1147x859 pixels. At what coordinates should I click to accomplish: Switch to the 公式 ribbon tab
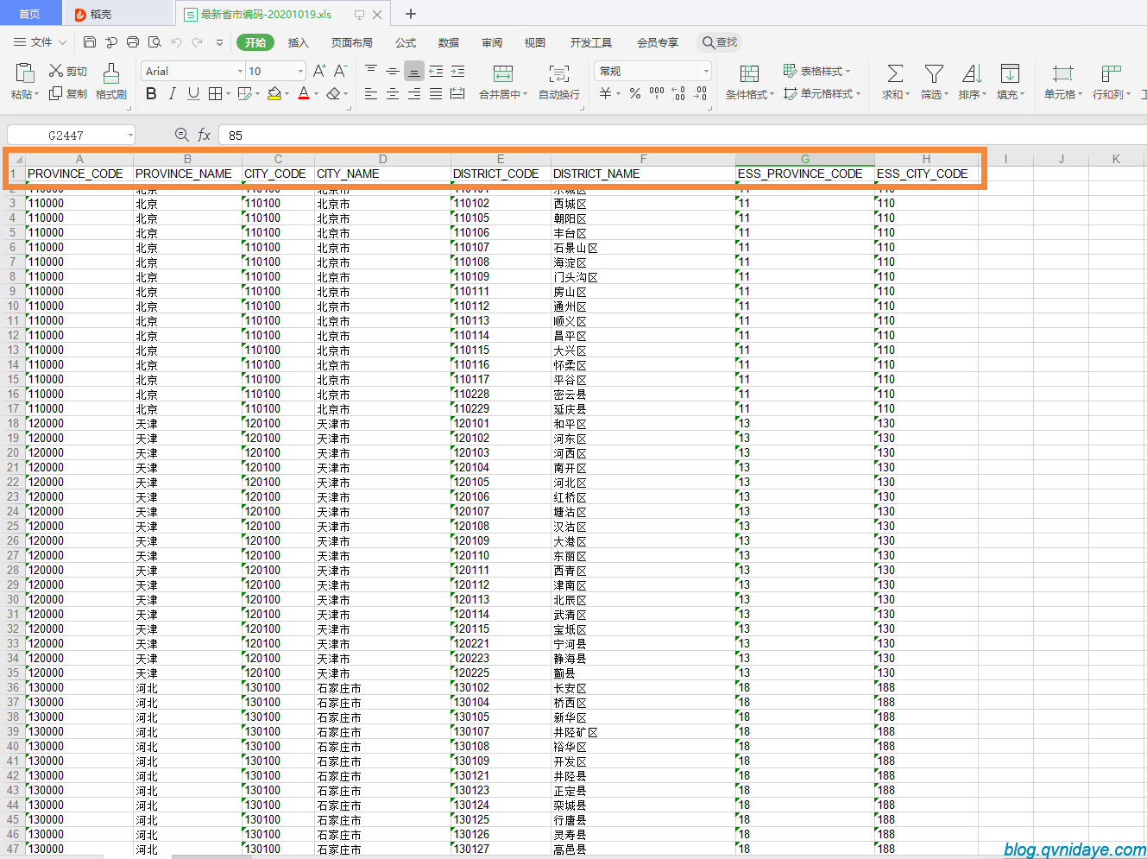coord(406,42)
